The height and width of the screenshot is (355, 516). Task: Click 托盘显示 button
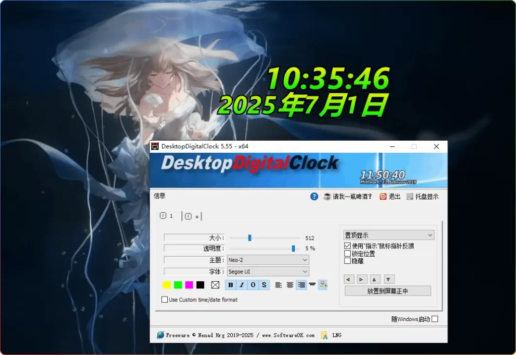coord(427,197)
